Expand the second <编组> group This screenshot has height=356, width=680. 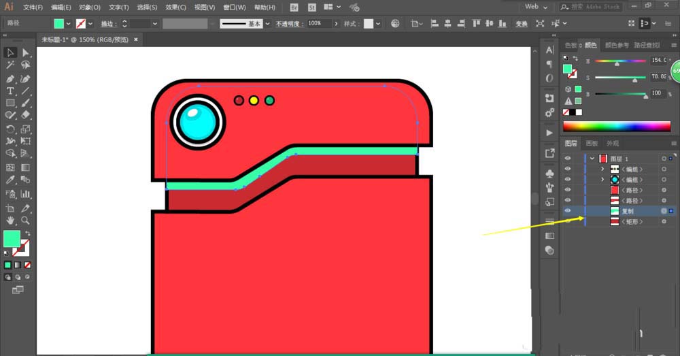coord(602,179)
